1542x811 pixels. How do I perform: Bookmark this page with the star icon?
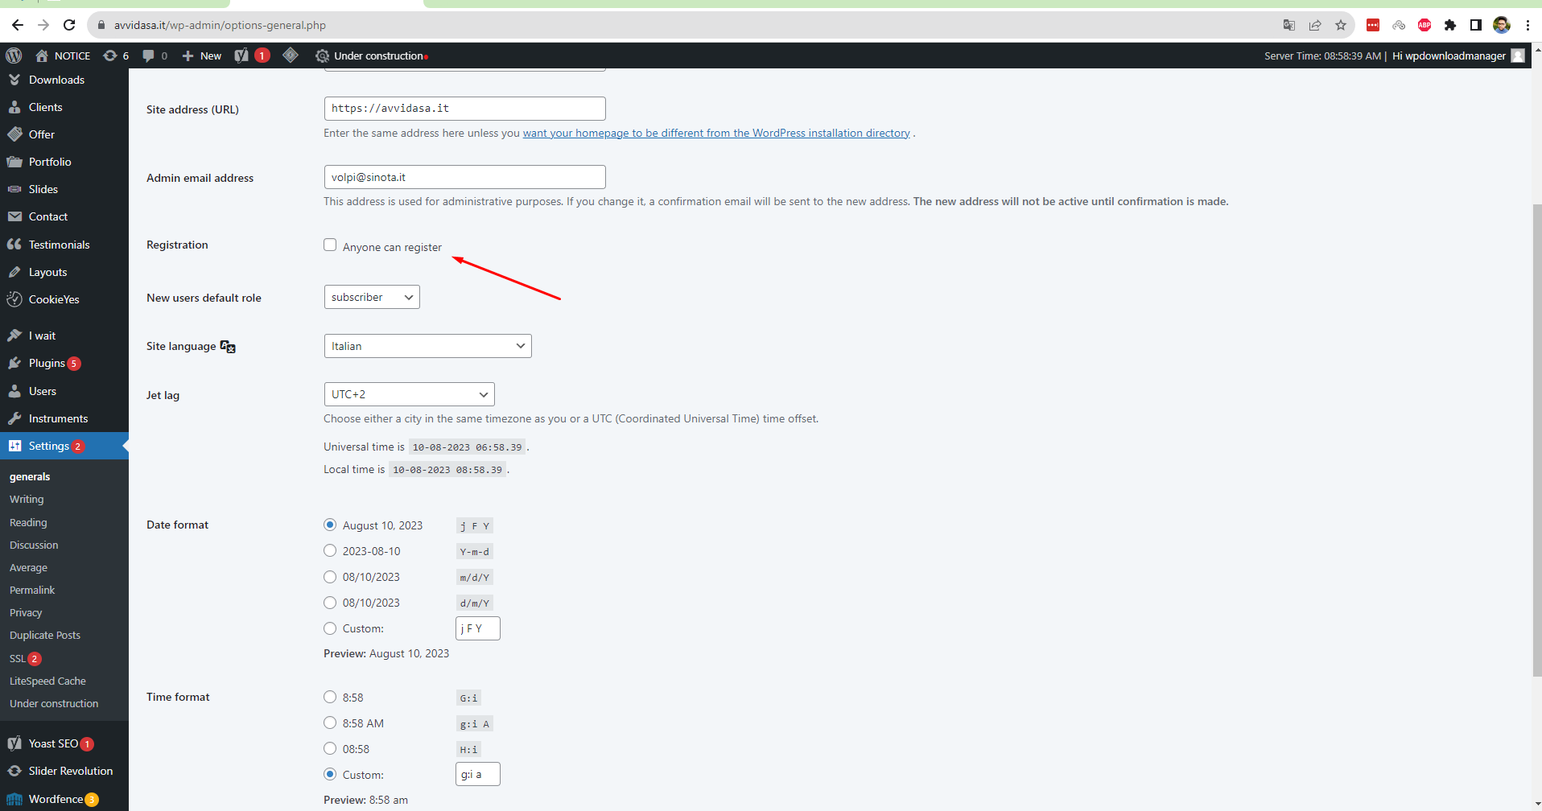coord(1341,25)
